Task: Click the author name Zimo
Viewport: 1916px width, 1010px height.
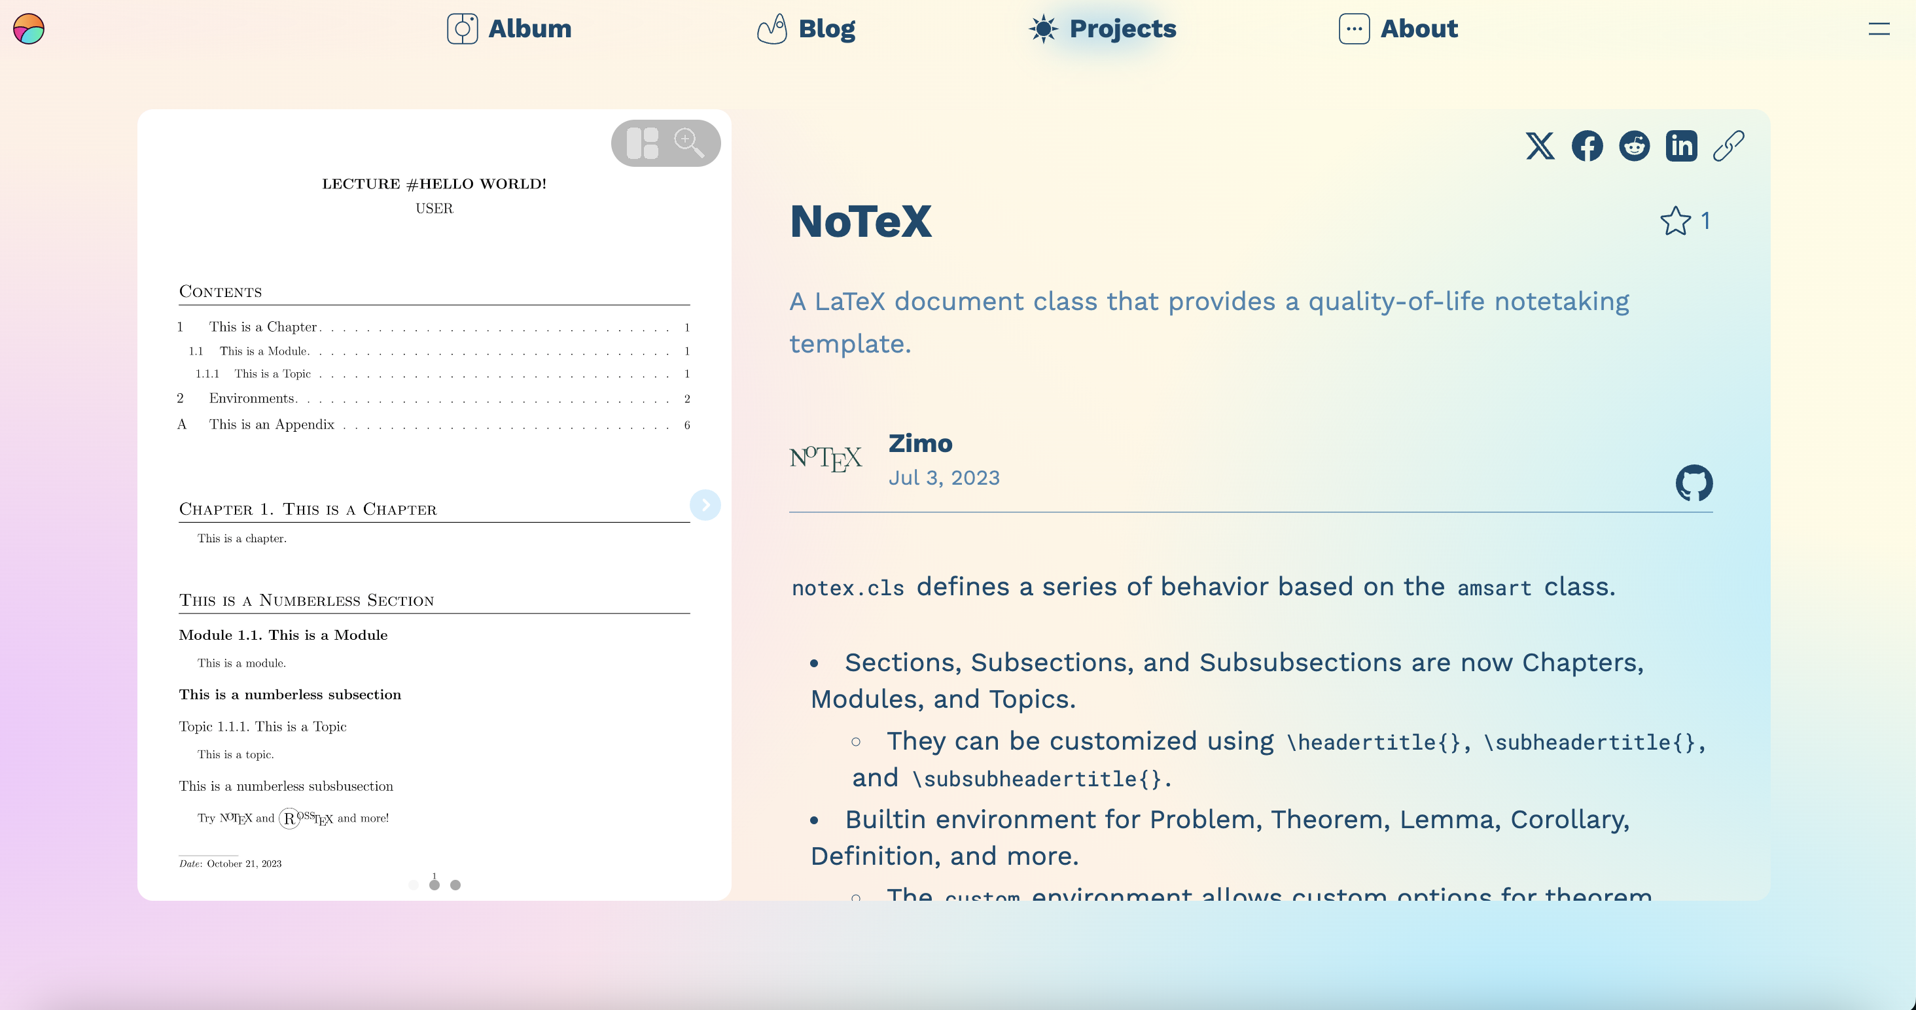Action: pos(920,444)
